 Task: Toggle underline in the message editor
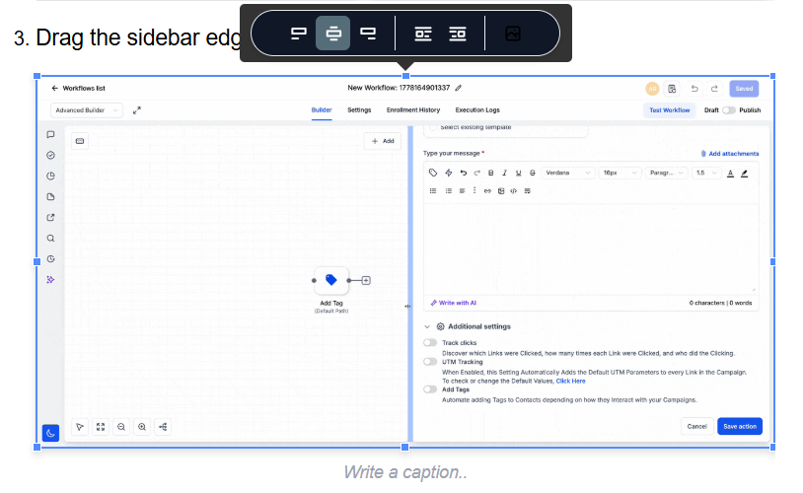point(518,173)
